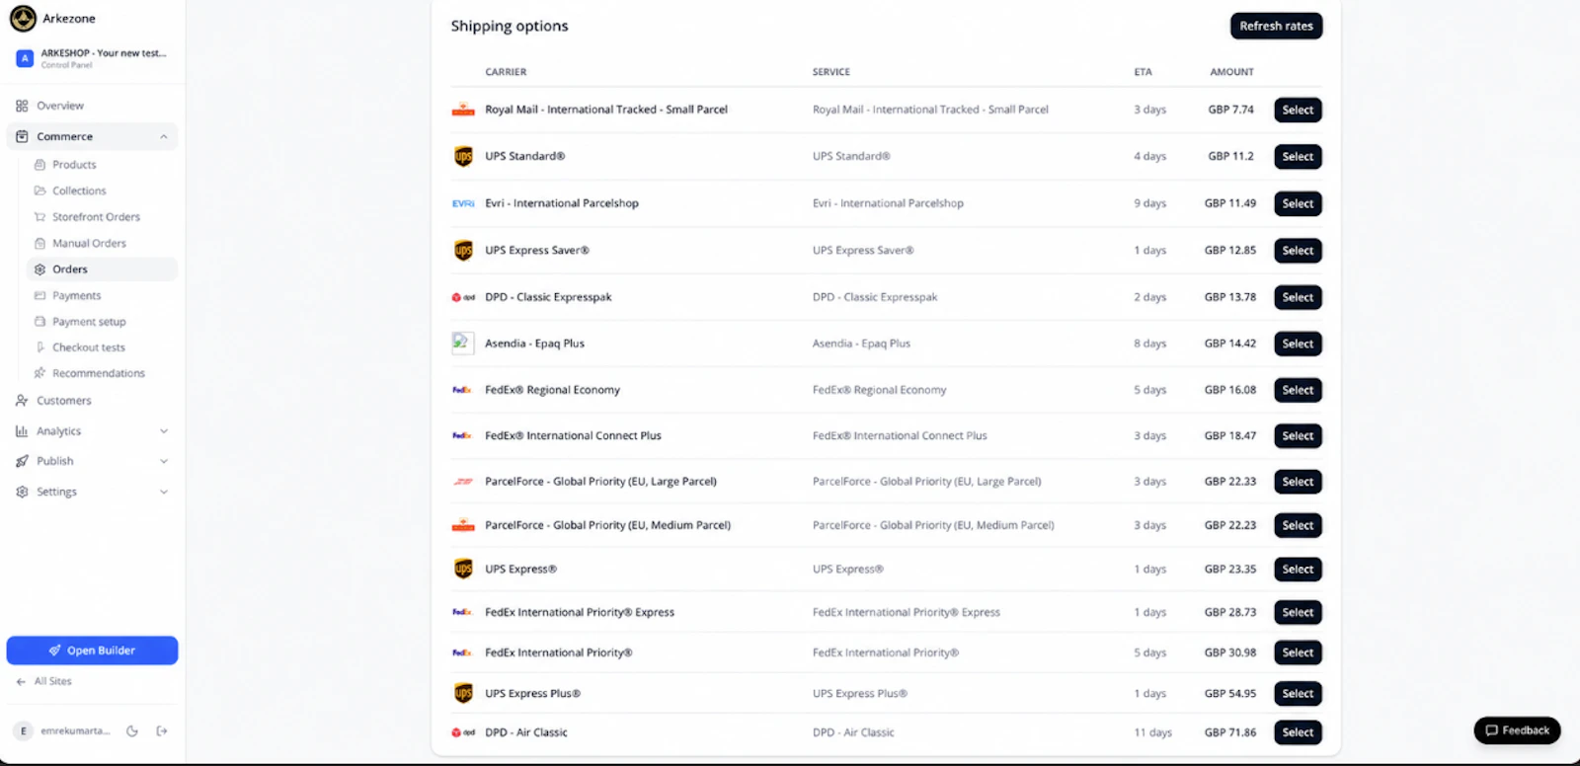Click the Refresh rates button
The height and width of the screenshot is (766, 1580).
(1276, 26)
